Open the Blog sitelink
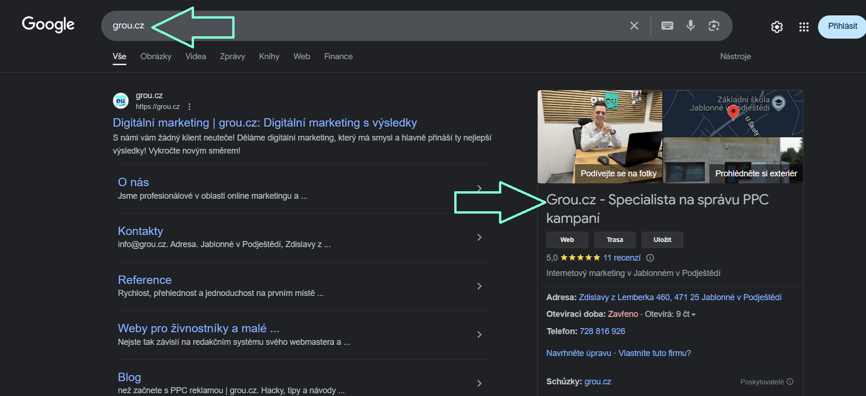This screenshot has width=866, height=396. tap(129, 377)
